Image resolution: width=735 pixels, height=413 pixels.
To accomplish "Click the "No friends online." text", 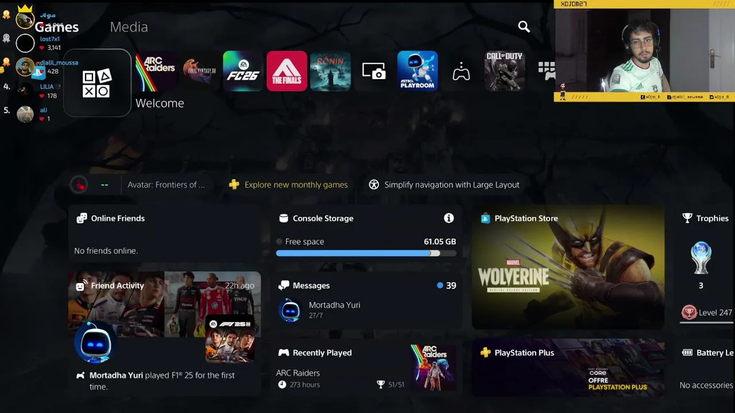I will tap(106, 251).
